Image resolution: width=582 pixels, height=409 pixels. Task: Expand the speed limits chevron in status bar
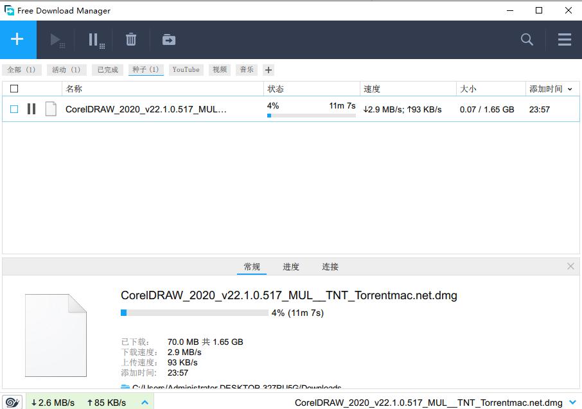pyautogui.click(x=145, y=403)
